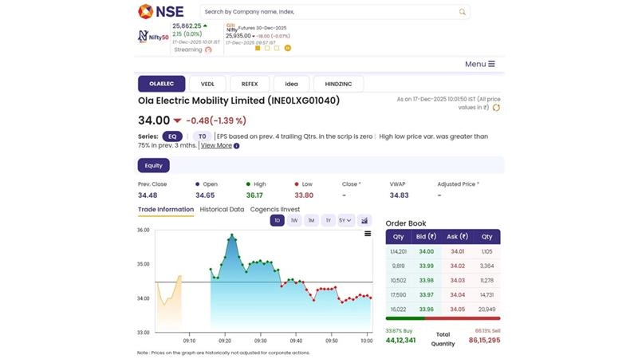This screenshot has height=359, width=638.
Task: Click the company search input field
Action: 327,12
